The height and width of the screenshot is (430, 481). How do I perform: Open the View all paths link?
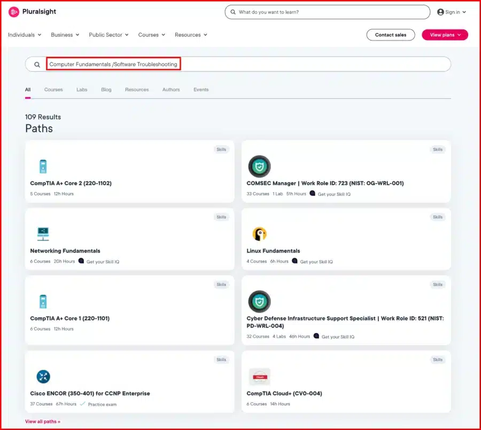point(42,421)
